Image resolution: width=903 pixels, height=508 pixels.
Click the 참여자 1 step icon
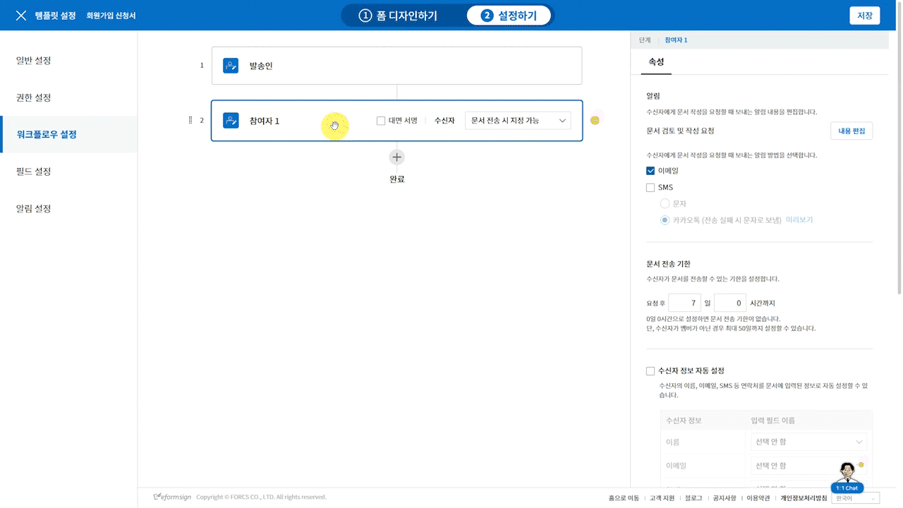pos(231,121)
